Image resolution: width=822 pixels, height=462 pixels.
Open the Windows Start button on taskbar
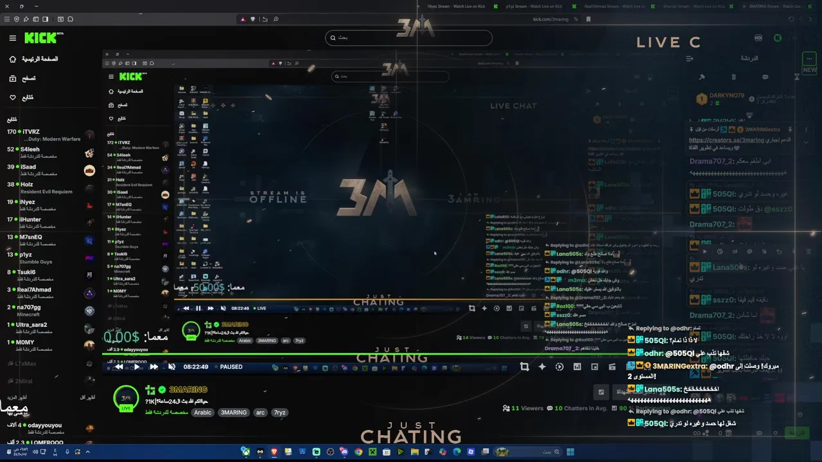570,452
